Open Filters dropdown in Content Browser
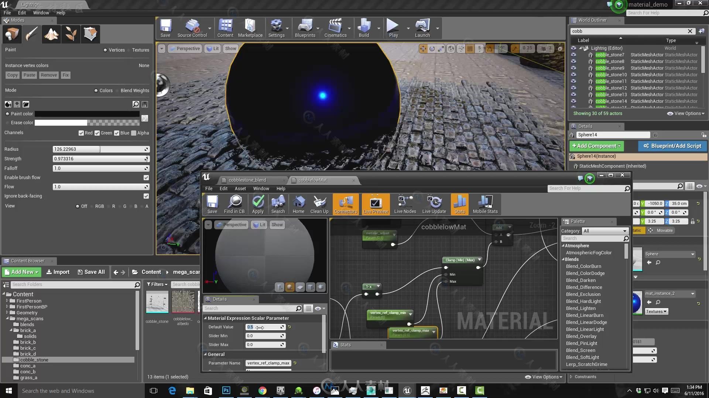 pos(157,284)
